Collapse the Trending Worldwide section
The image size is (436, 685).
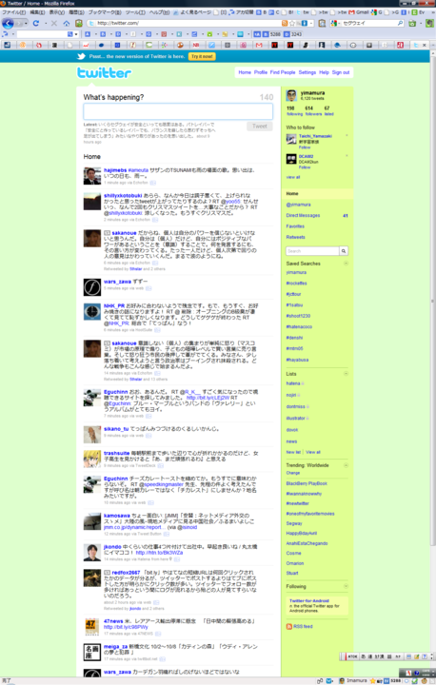coord(346,465)
